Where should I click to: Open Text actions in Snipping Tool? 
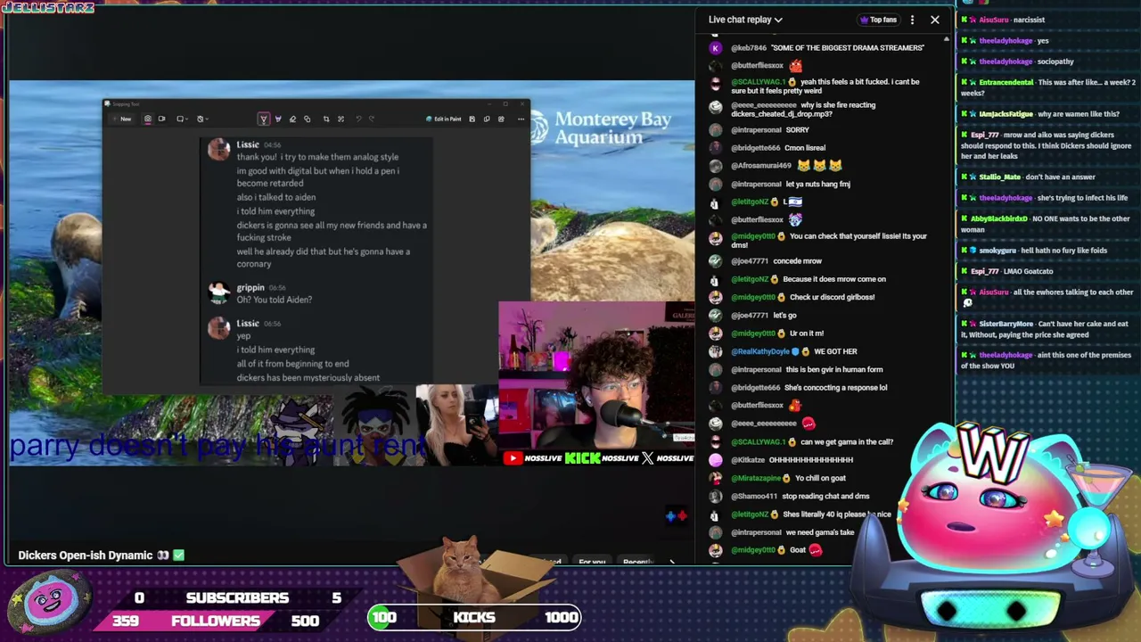click(x=341, y=119)
